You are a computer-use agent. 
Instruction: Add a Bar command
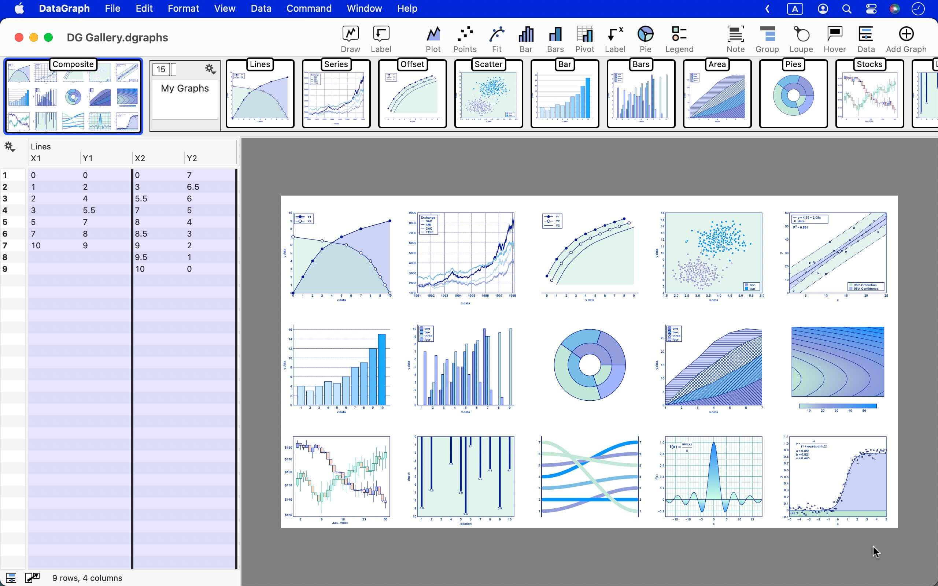coord(525,39)
